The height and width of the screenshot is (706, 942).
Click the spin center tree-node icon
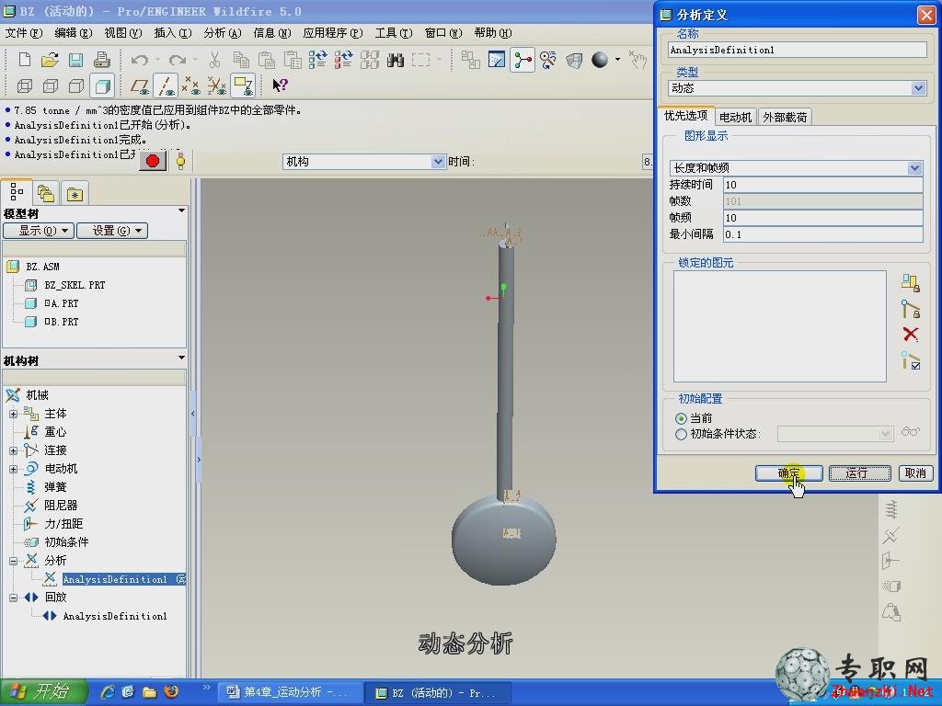[x=523, y=60]
